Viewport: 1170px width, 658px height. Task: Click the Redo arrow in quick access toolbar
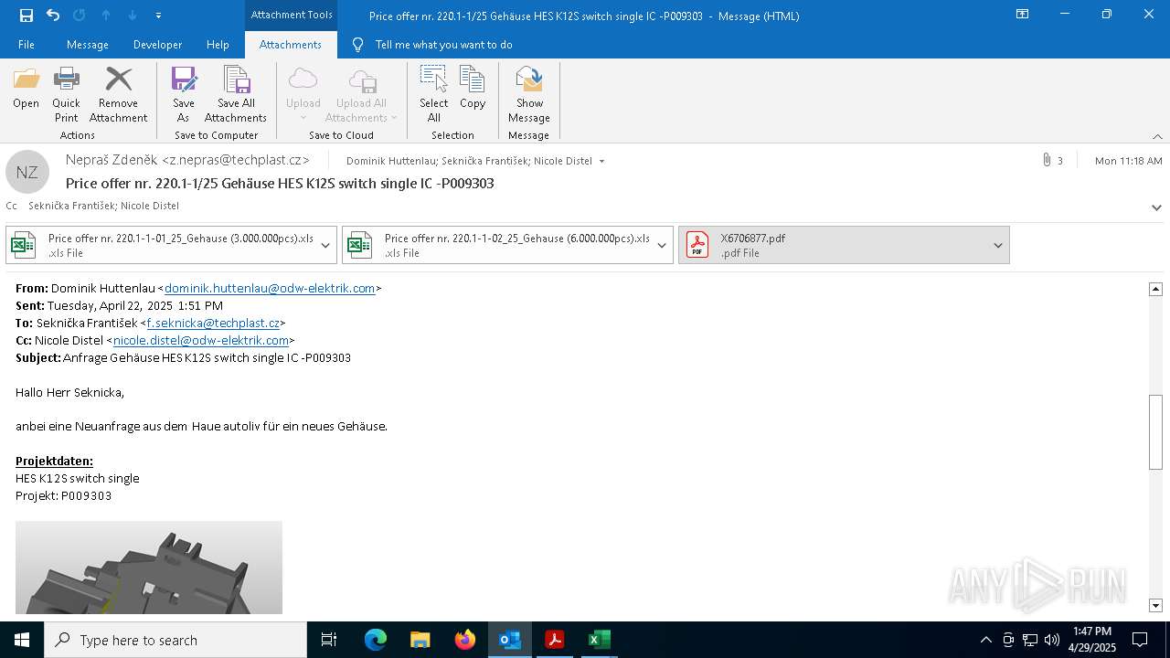[79, 16]
